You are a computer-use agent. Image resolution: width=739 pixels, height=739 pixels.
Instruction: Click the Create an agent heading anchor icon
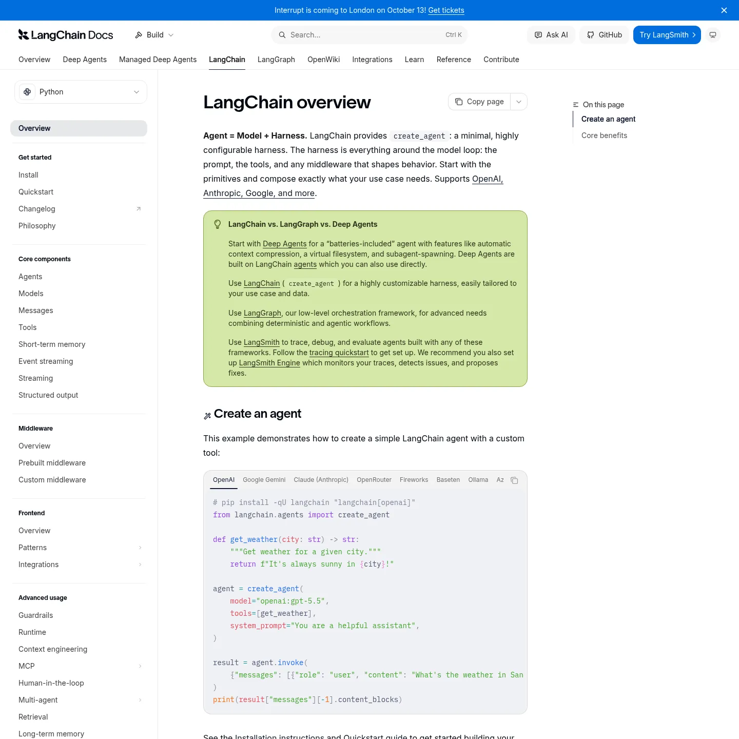[207, 416]
